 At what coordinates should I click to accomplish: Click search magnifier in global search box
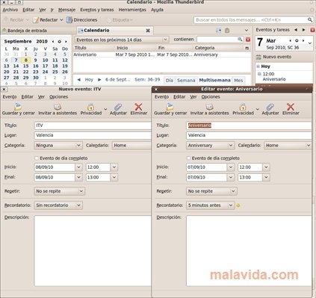point(309,19)
